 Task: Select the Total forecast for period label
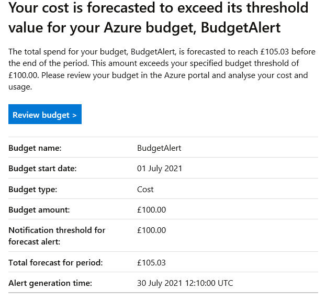[55, 262]
